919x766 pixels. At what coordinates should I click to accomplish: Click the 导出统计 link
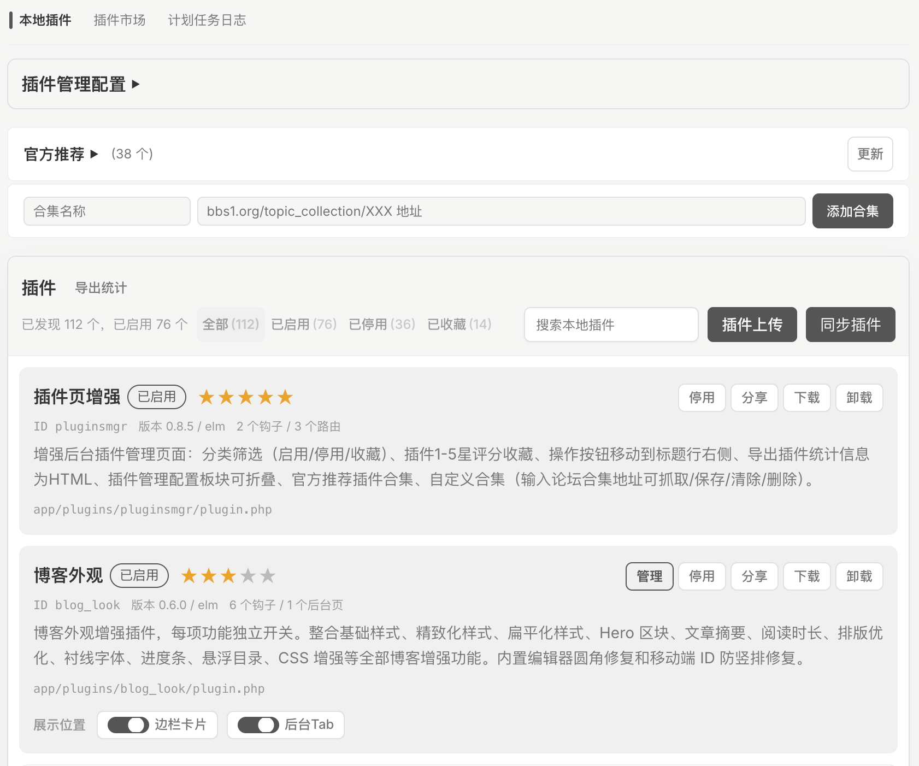point(101,288)
